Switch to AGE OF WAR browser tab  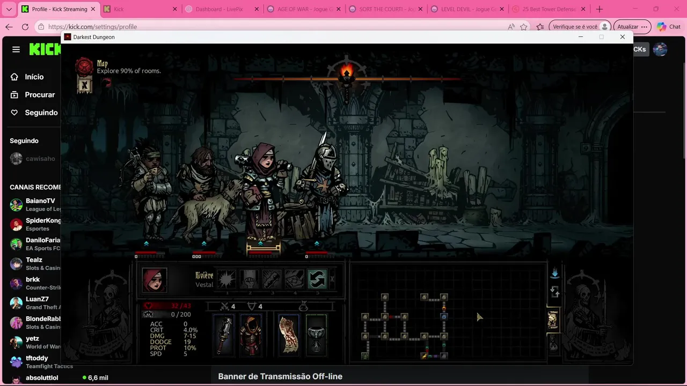click(x=303, y=9)
